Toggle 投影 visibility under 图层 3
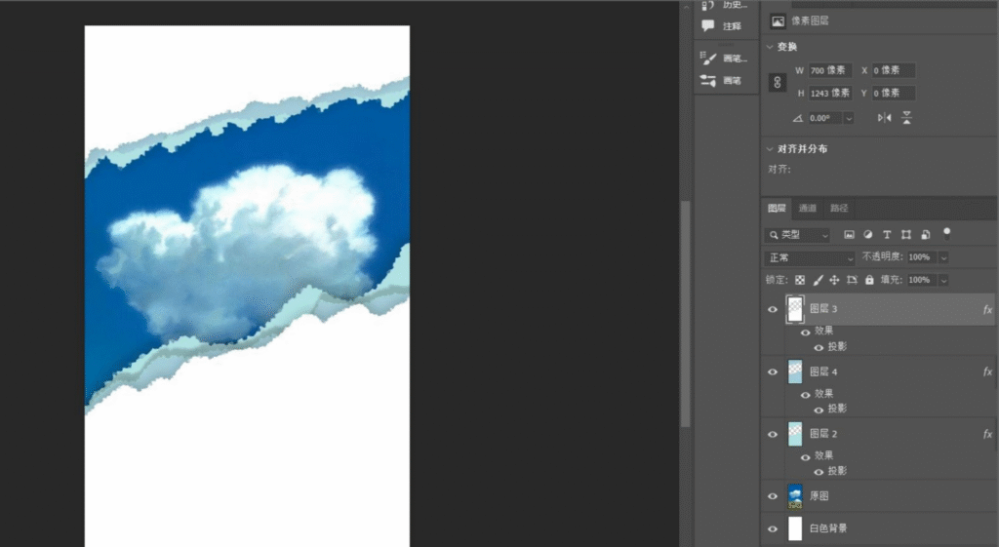Image resolution: width=999 pixels, height=547 pixels. [819, 348]
